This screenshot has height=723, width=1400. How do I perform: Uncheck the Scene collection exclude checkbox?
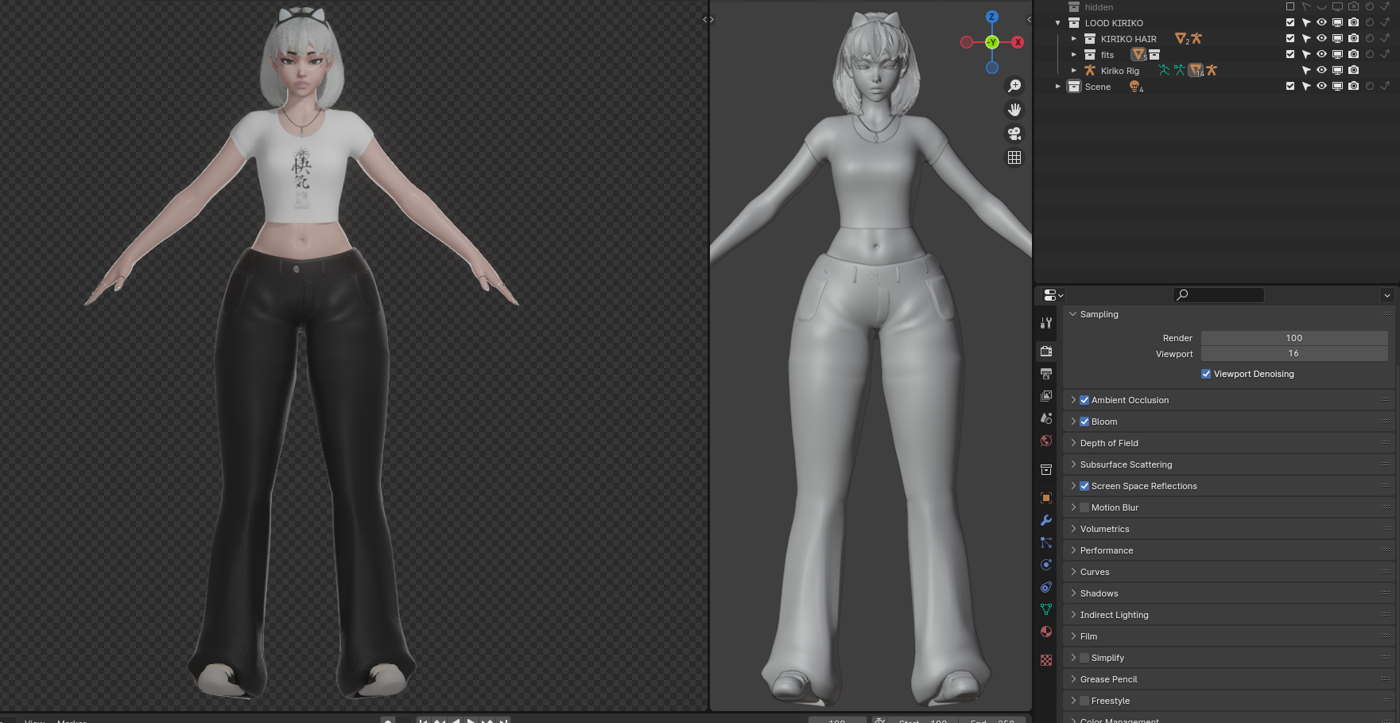click(x=1290, y=86)
